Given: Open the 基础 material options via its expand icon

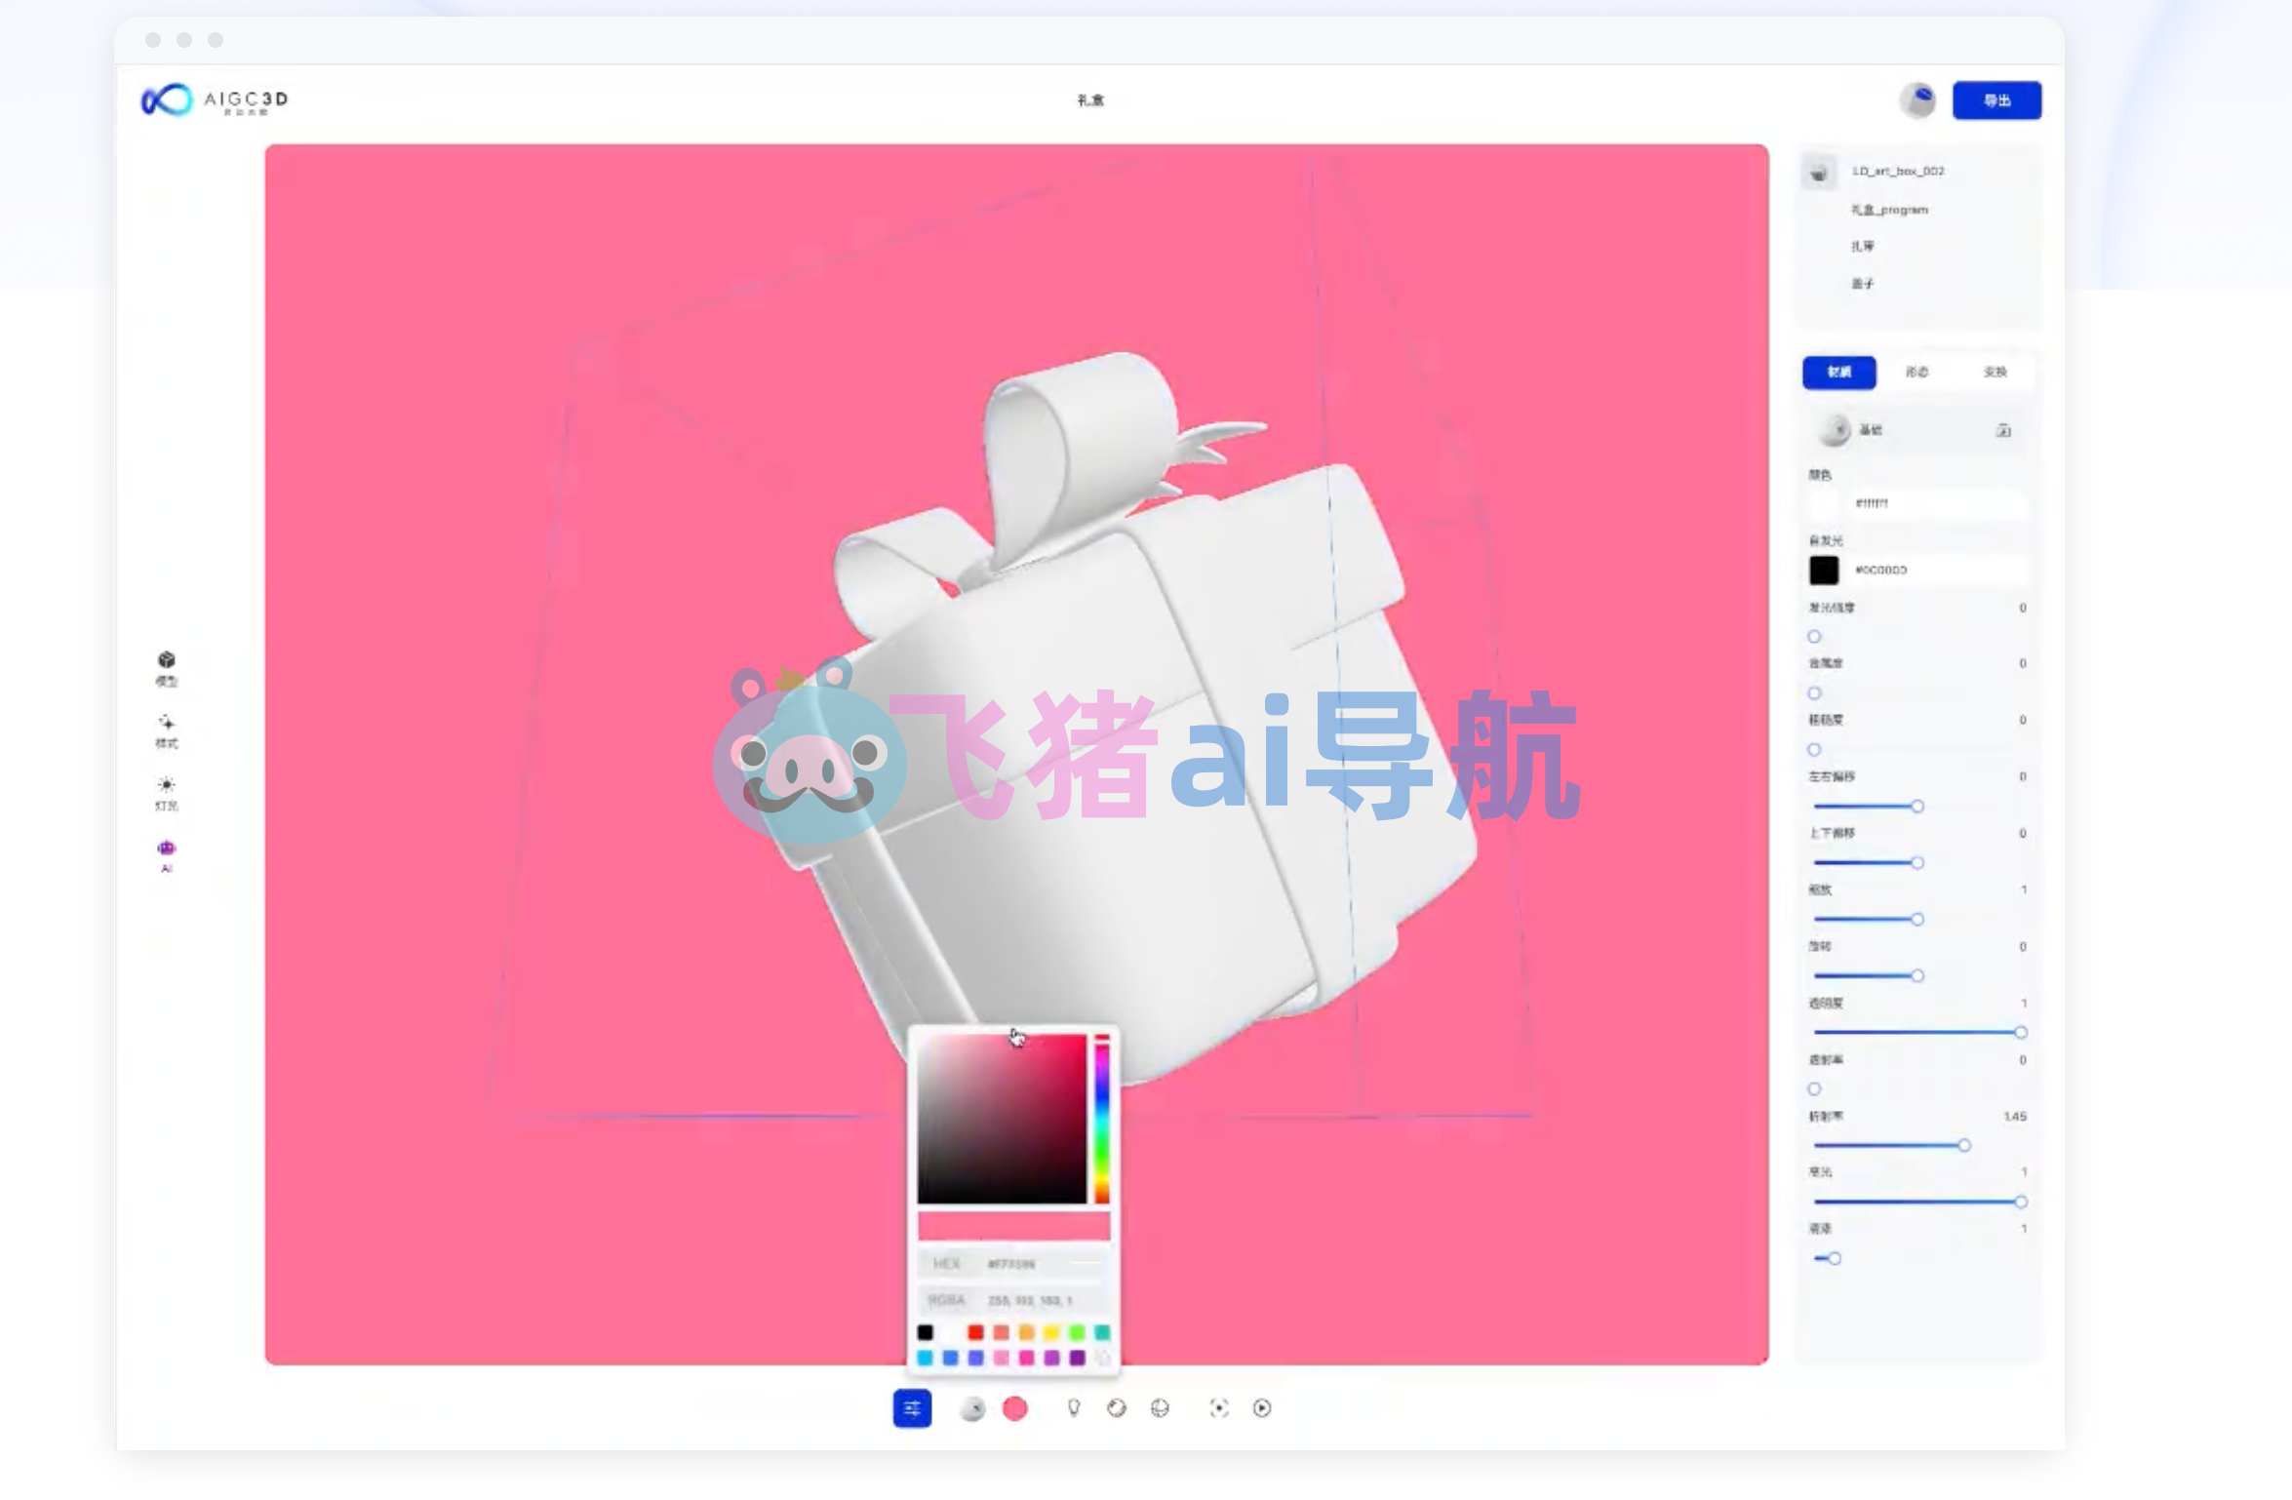Looking at the screenshot, I should coord(2004,430).
